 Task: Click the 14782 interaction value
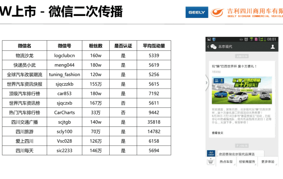(154, 132)
